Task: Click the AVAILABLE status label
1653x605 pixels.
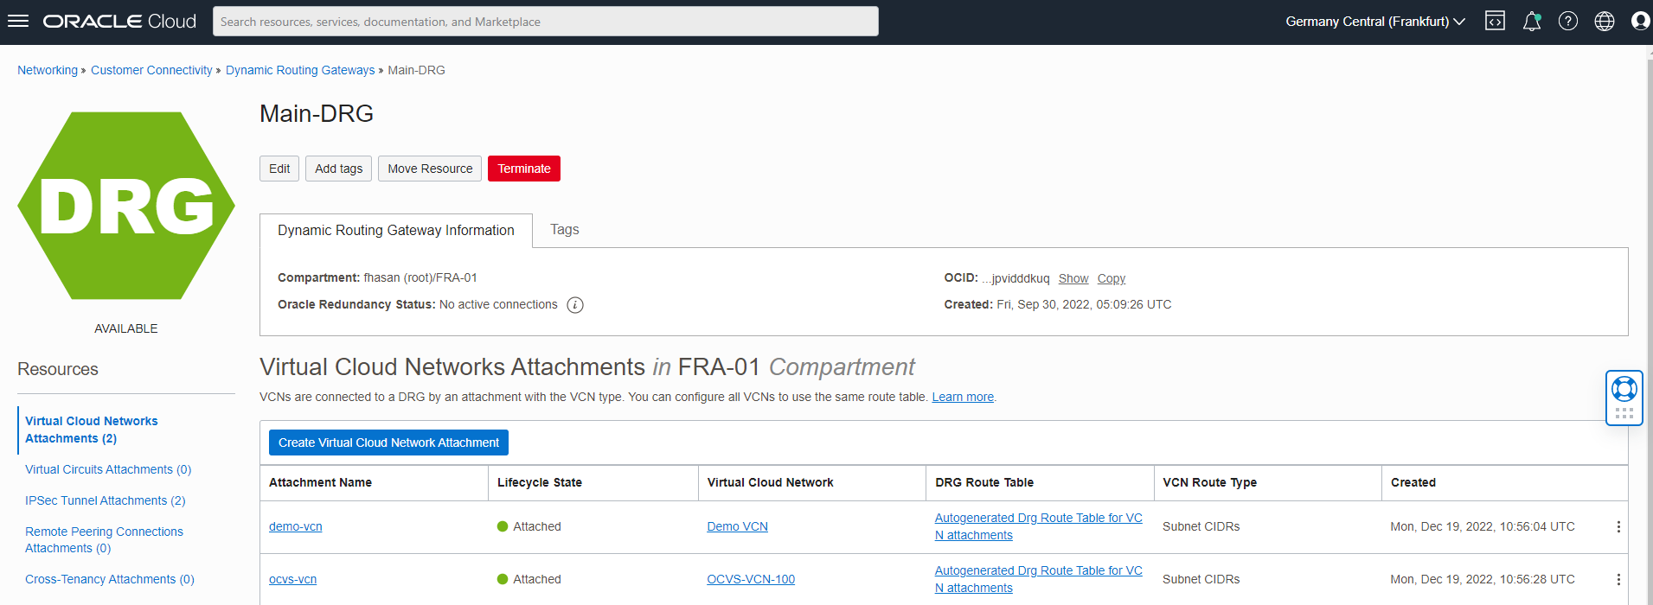Action: [x=126, y=328]
